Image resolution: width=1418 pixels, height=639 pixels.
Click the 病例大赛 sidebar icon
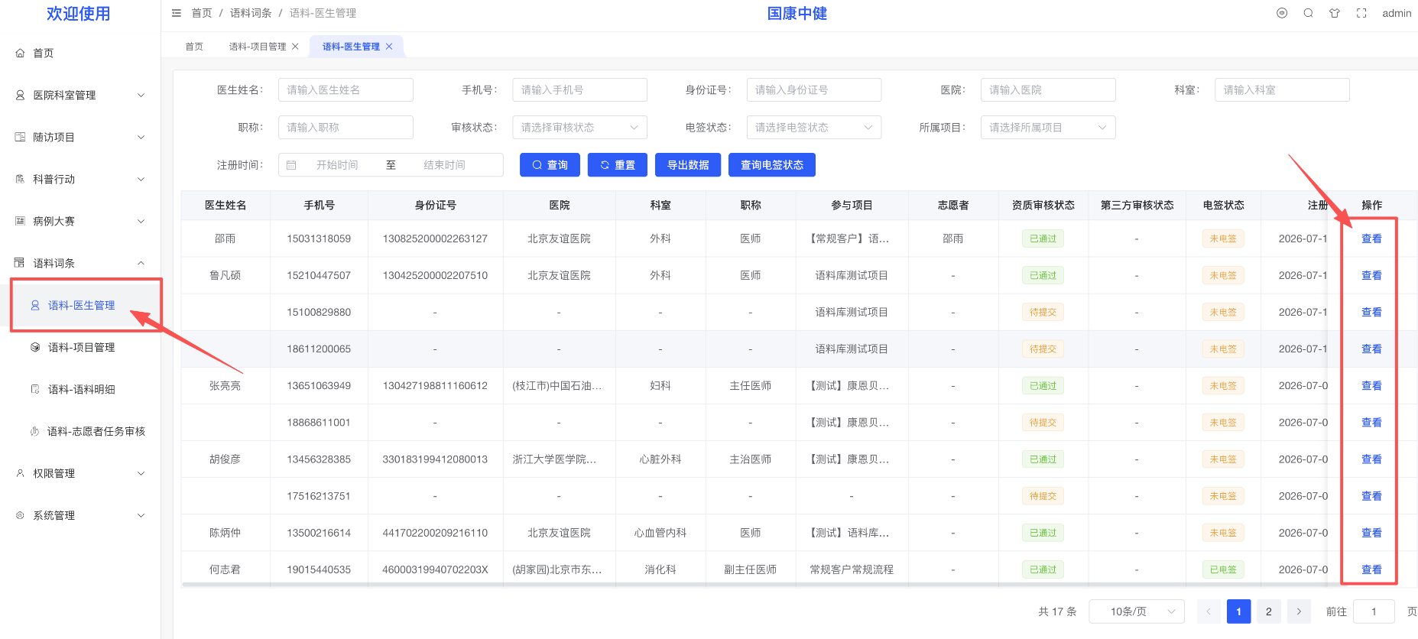(21, 221)
